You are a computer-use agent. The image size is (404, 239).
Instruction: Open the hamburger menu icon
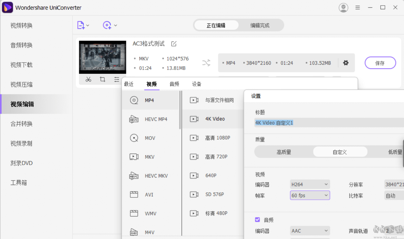(358, 7)
